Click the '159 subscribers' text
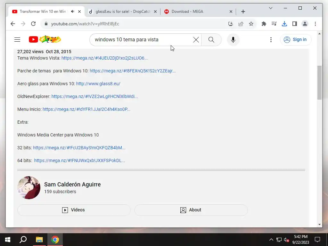The height and width of the screenshot is (246, 328). tap(60, 192)
